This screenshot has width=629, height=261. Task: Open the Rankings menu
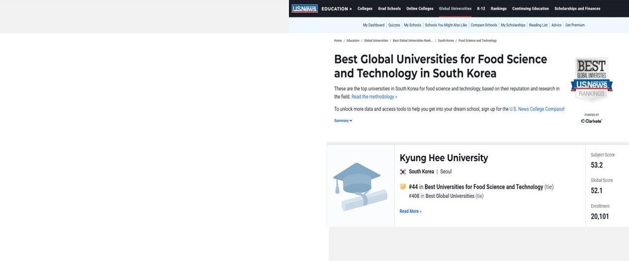499,9
